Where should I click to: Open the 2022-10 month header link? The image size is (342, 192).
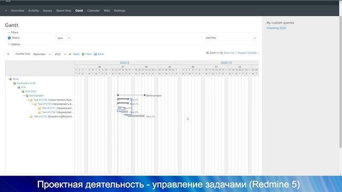coord(226,63)
